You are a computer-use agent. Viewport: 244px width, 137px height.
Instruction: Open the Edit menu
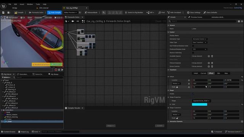tap(15, 4)
